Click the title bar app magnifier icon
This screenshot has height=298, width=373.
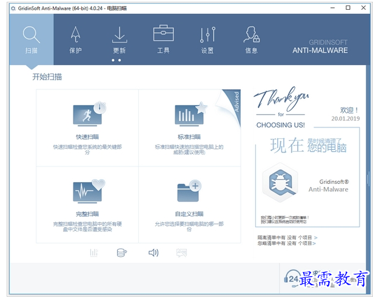point(13,8)
